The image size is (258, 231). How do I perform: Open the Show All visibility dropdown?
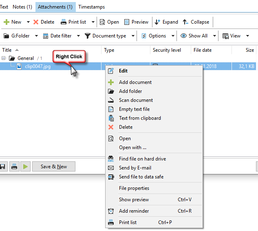pos(214,36)
